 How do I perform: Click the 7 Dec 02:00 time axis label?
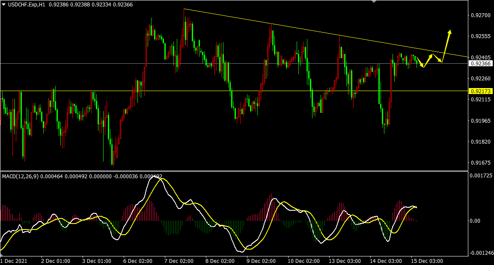pyautogui.click(x=179, y=261)
